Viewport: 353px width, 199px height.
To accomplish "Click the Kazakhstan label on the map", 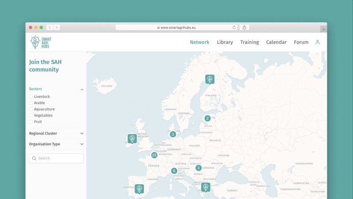I will (304, 163).
